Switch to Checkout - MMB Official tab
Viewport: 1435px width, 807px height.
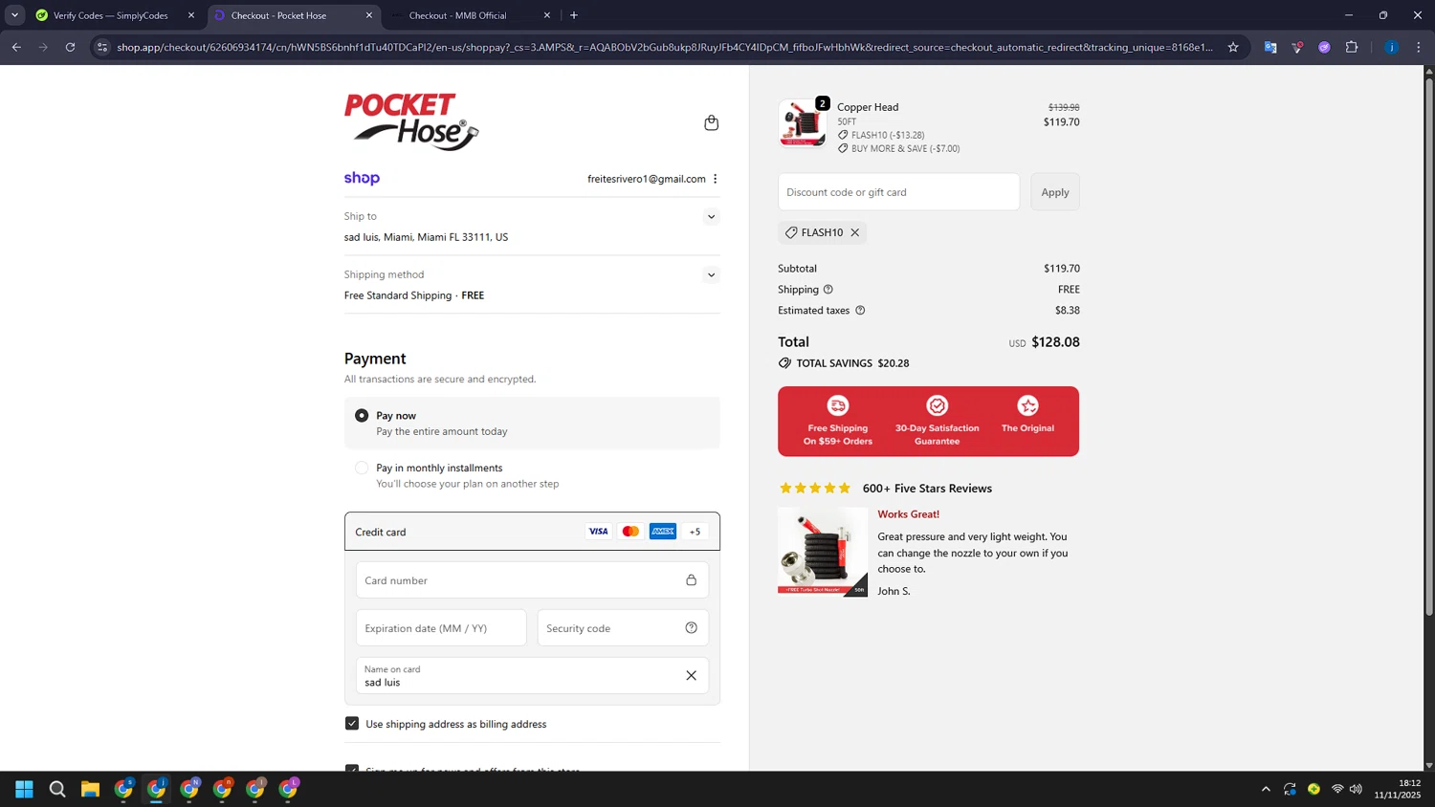[457, 15]
